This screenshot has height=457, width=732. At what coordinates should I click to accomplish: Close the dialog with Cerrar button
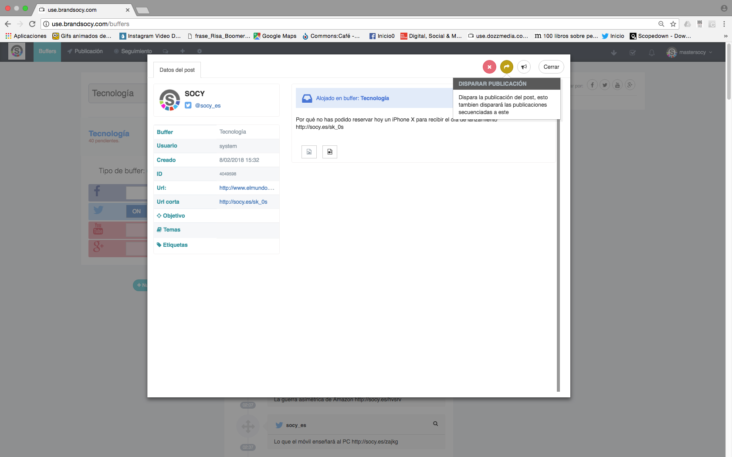551,67
